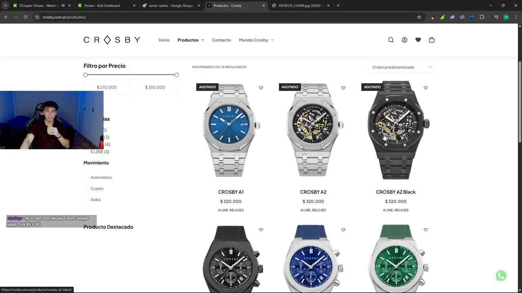Go to Inicio menu item
This screenshot has height=293, width=522.
[164, 40]
